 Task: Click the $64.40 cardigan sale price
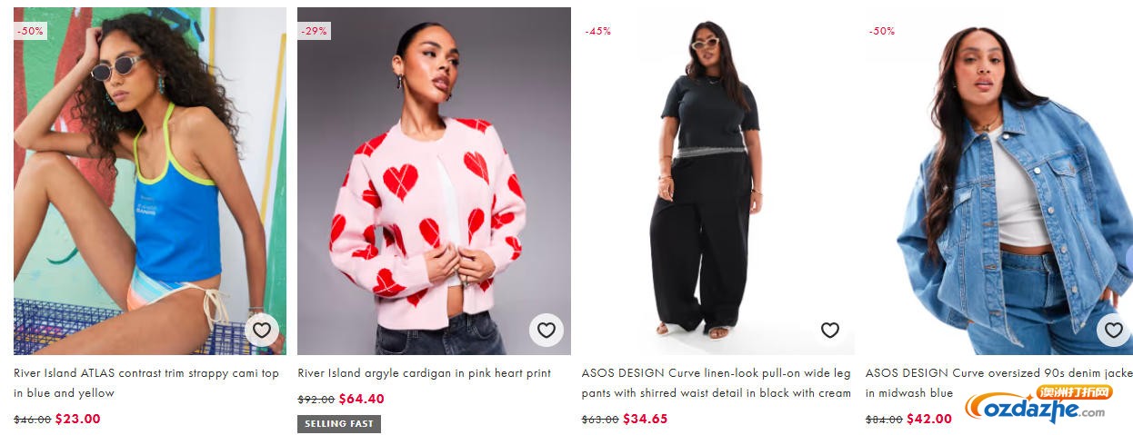click(x=362, y=399)
